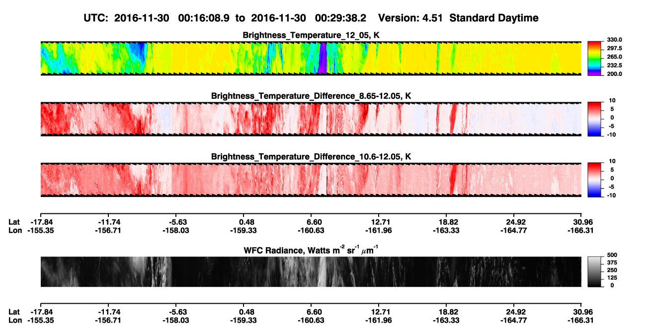Click the 'Brightness_Temperature_Difference_8.65-12.05, K' title
Viewport: 646px width, 331px height.
[311, 96]
